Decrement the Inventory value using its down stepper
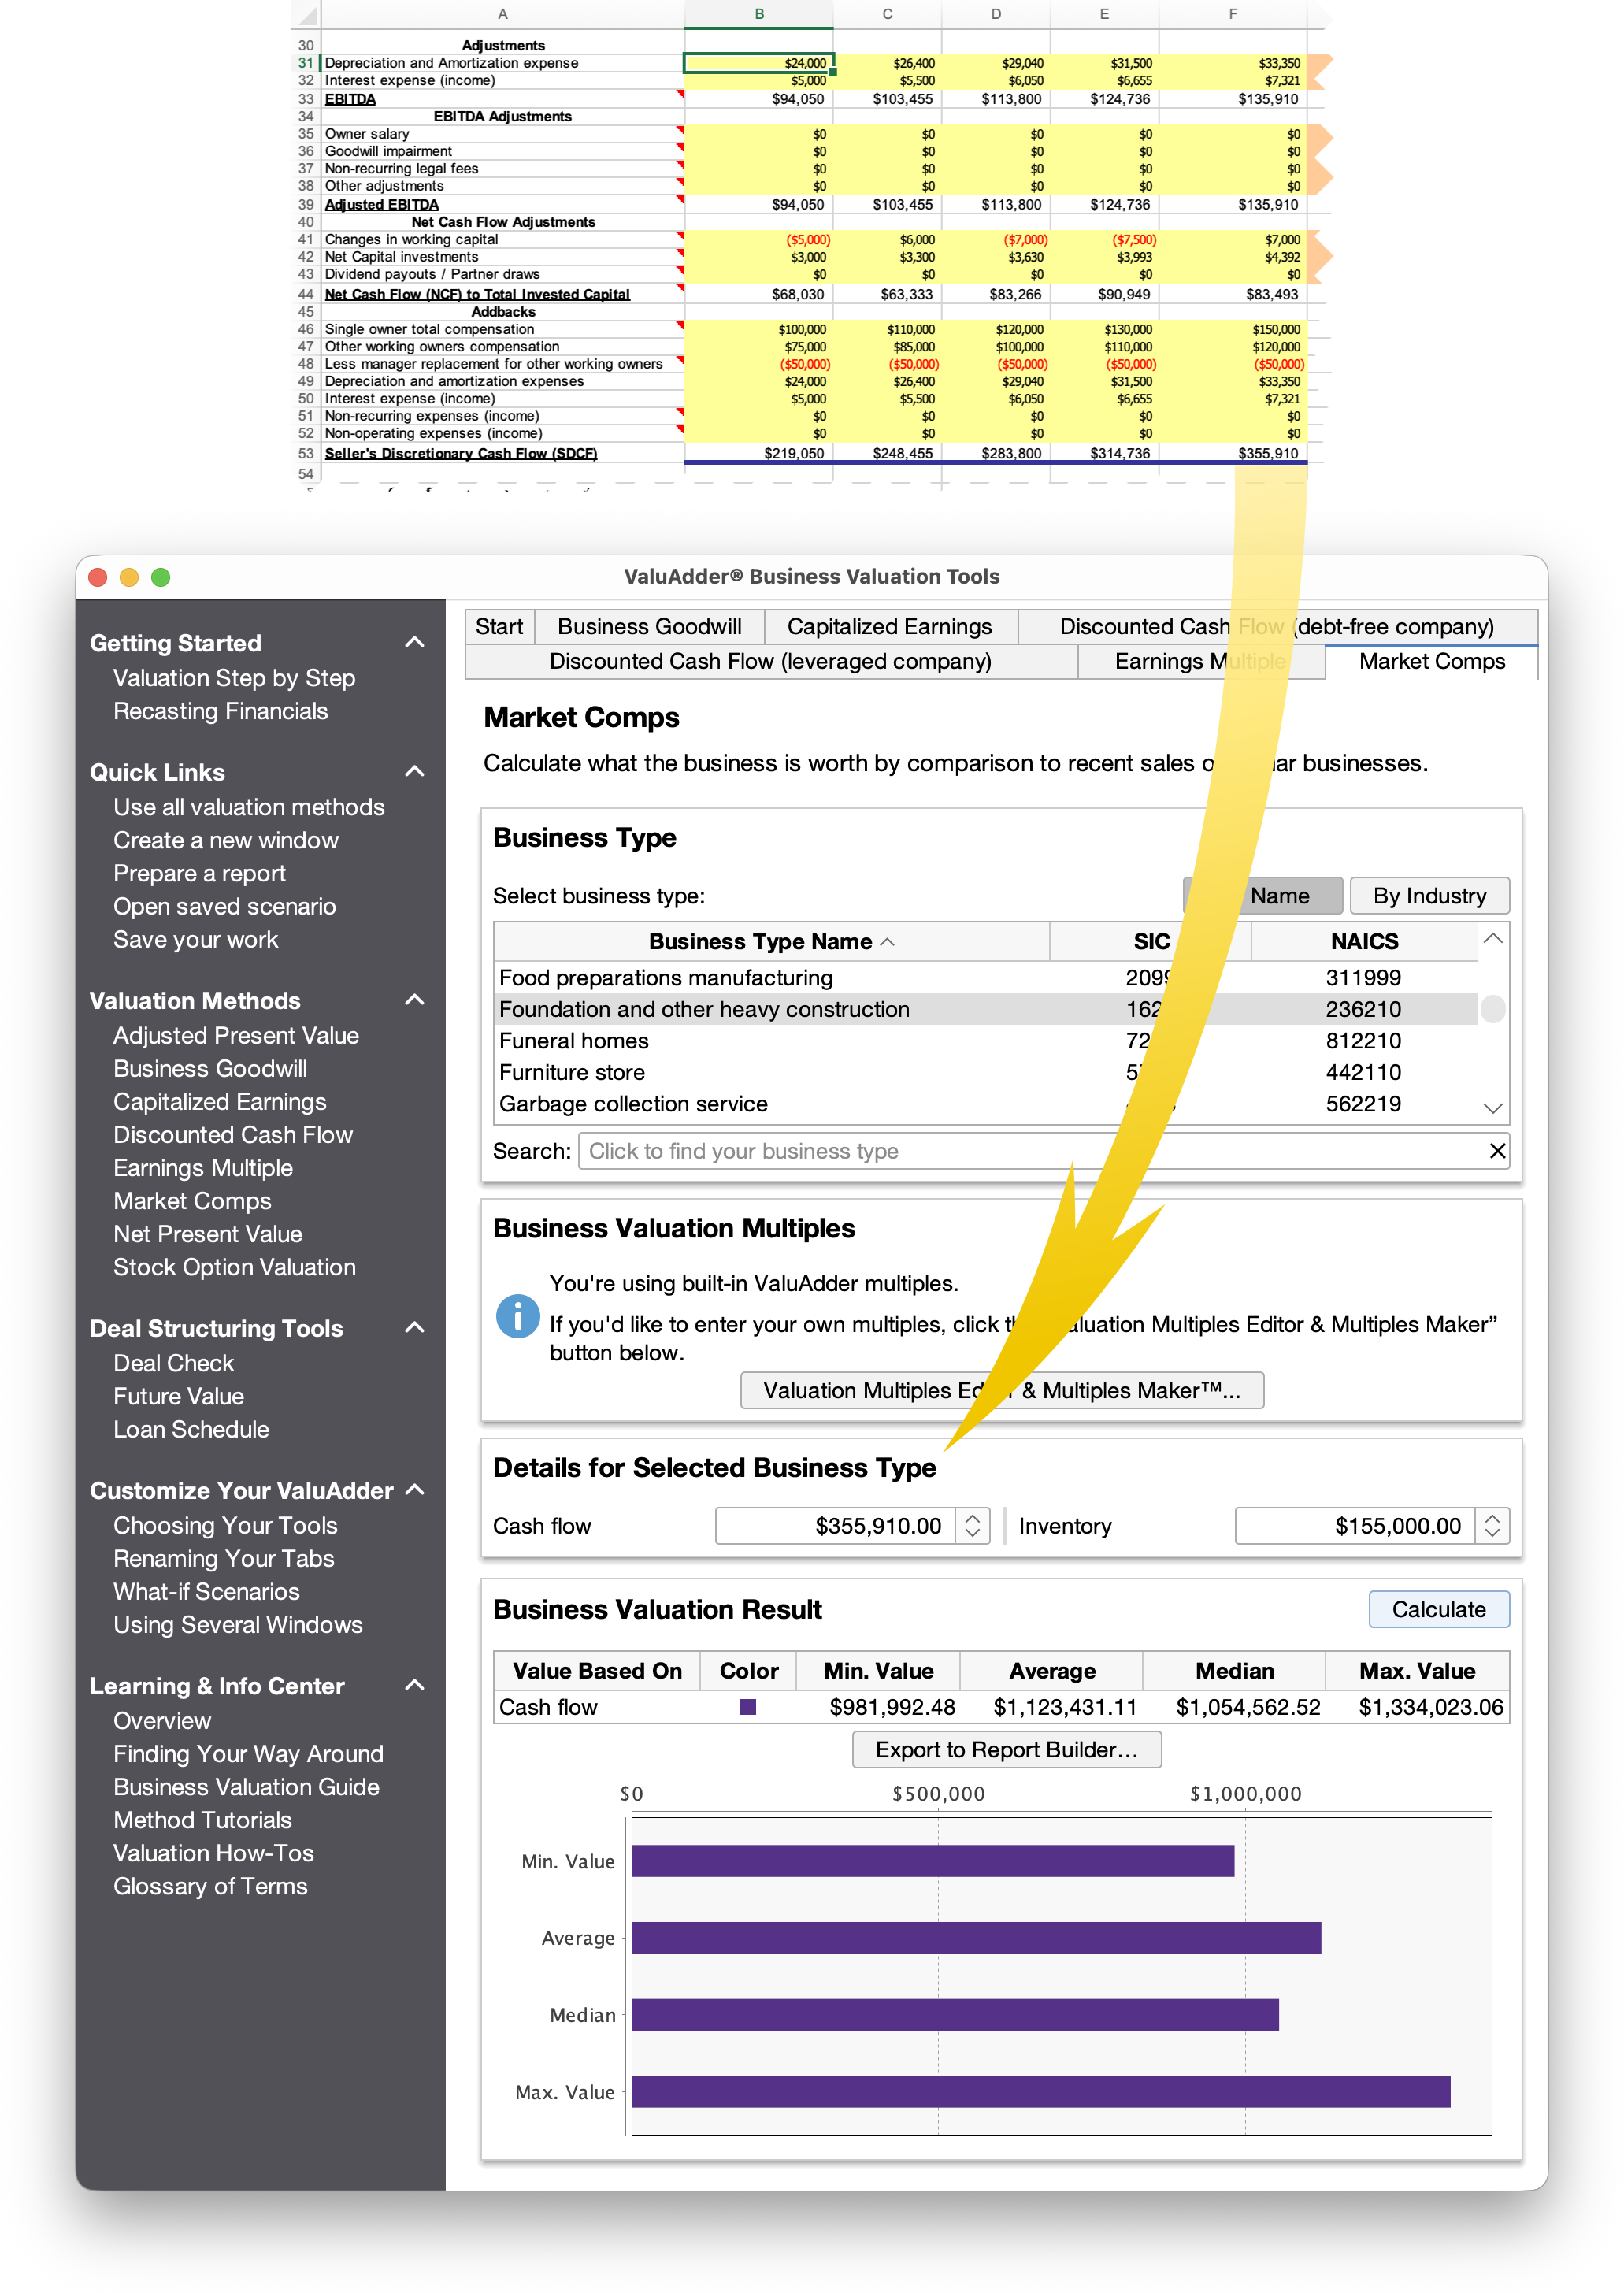 click(1490, 1534)
